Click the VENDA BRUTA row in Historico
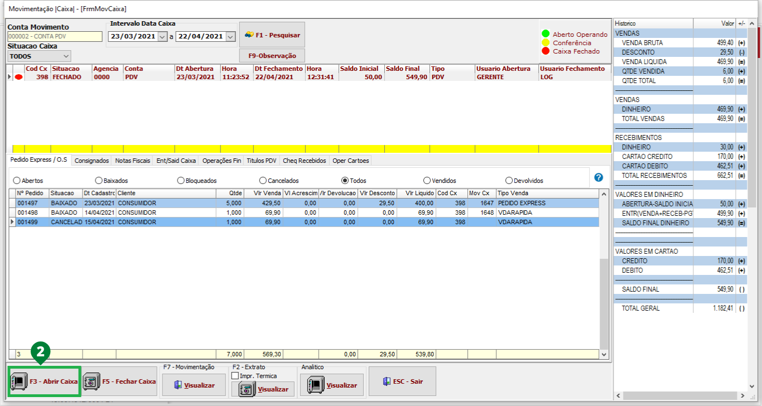 [680, 42]
